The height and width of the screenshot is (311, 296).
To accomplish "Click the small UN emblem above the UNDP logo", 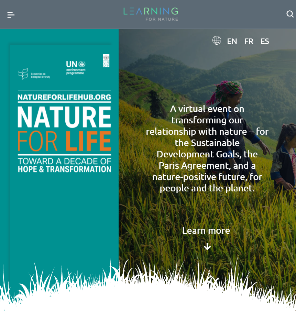I will pos(106,57).
